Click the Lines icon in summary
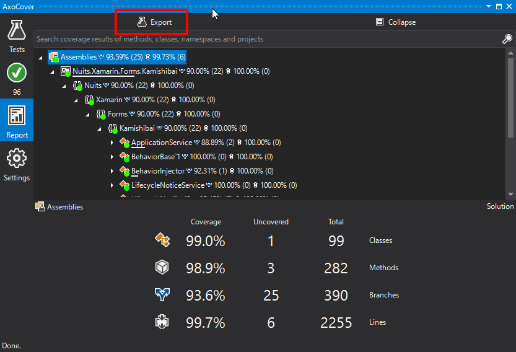This screenshot has height=352, width=516. pyautogui.click(x=162, y=322)
